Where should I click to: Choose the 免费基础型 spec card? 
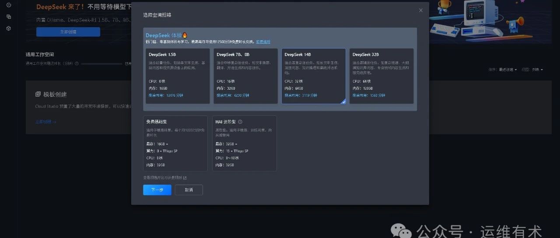point(175,143)
